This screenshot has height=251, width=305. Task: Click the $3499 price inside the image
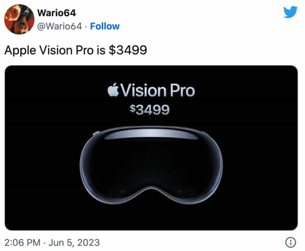click(150, 110)
